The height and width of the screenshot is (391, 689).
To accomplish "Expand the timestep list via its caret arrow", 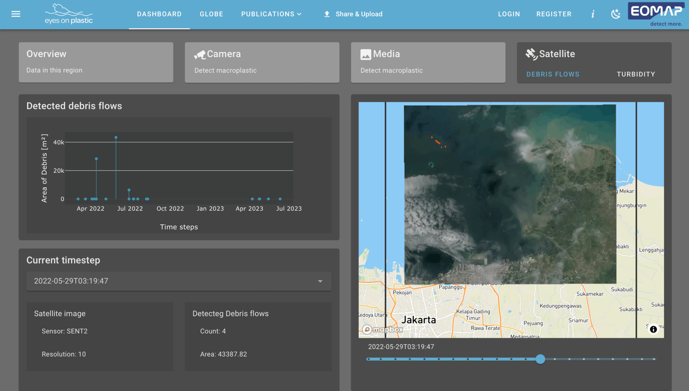I will (x=321, y=281).
